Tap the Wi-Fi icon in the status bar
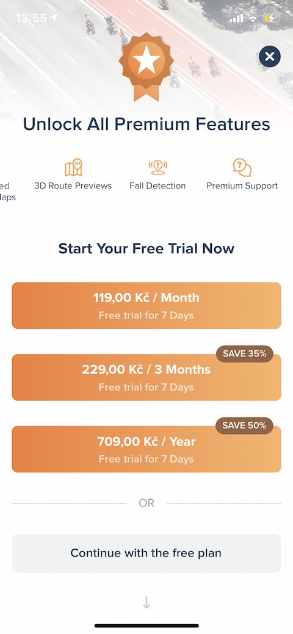The height and width of the screenshot is (634, 293). (253, 18)
